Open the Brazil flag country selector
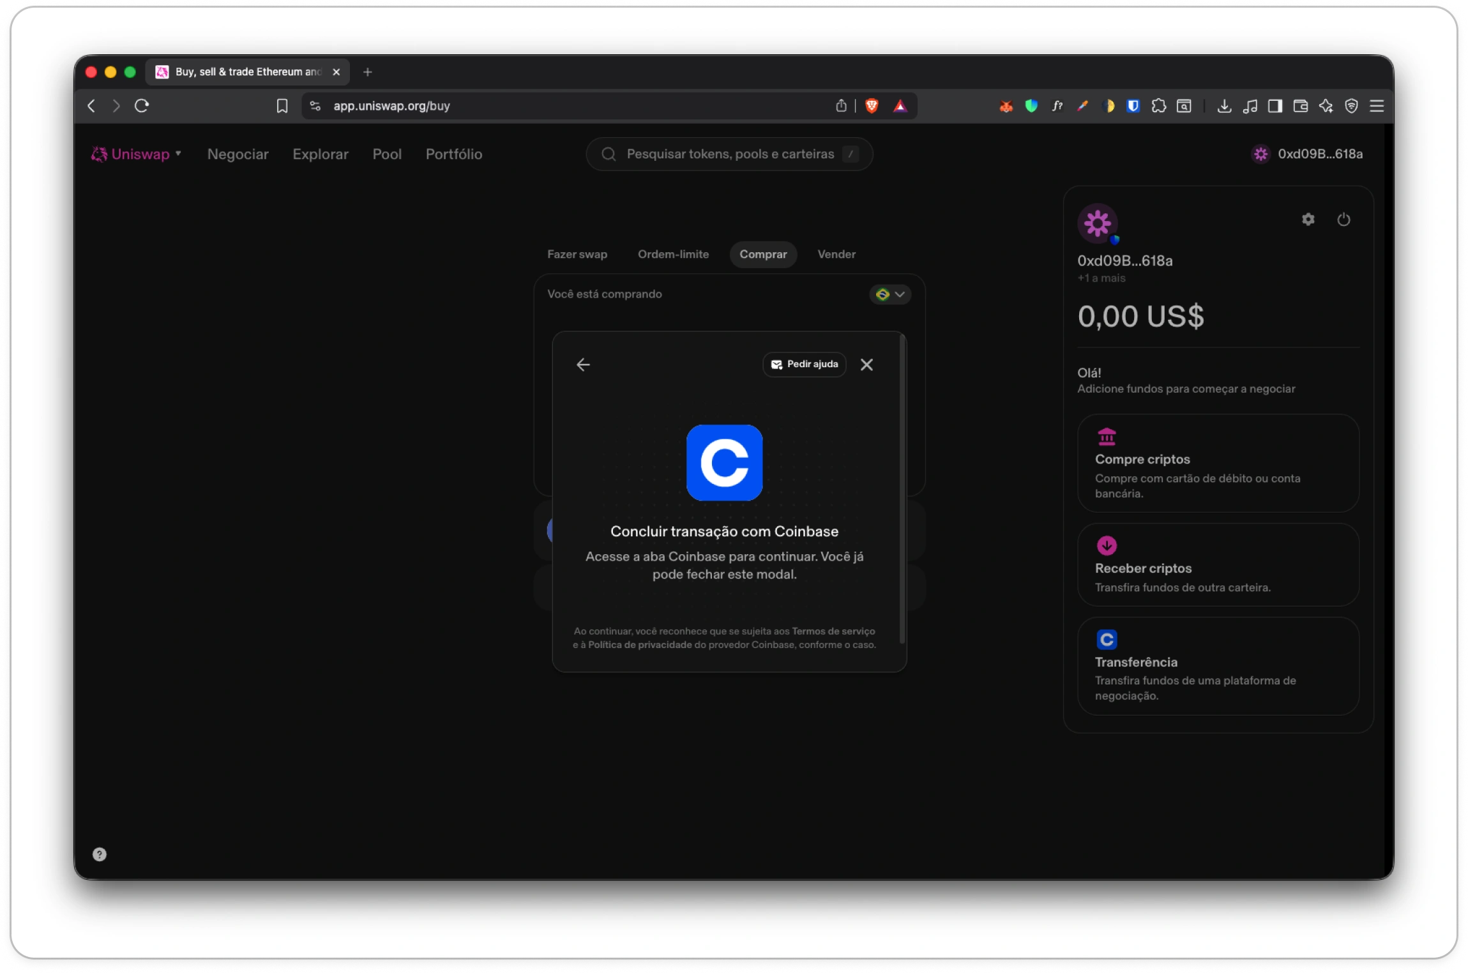 point(890,294)
